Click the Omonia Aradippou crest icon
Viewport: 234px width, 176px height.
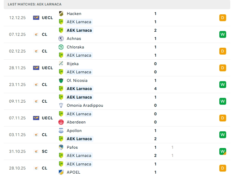coord(61,105)
